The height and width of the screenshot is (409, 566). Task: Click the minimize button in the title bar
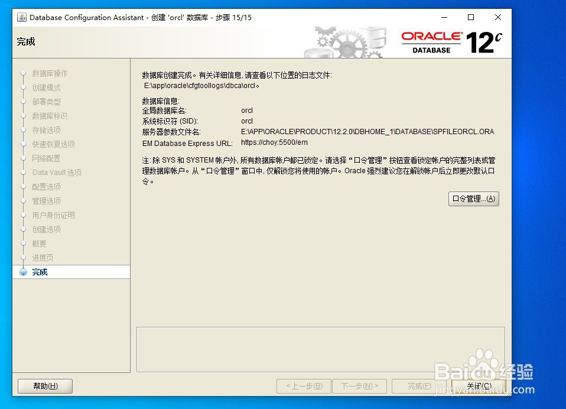point(444,17)
